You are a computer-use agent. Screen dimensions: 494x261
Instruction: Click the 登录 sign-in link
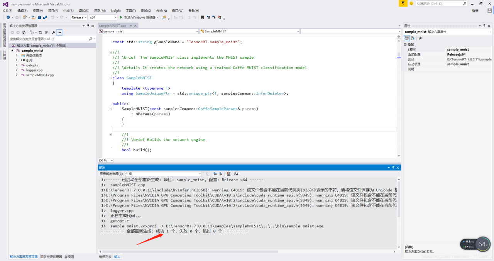tap(475, 11)
